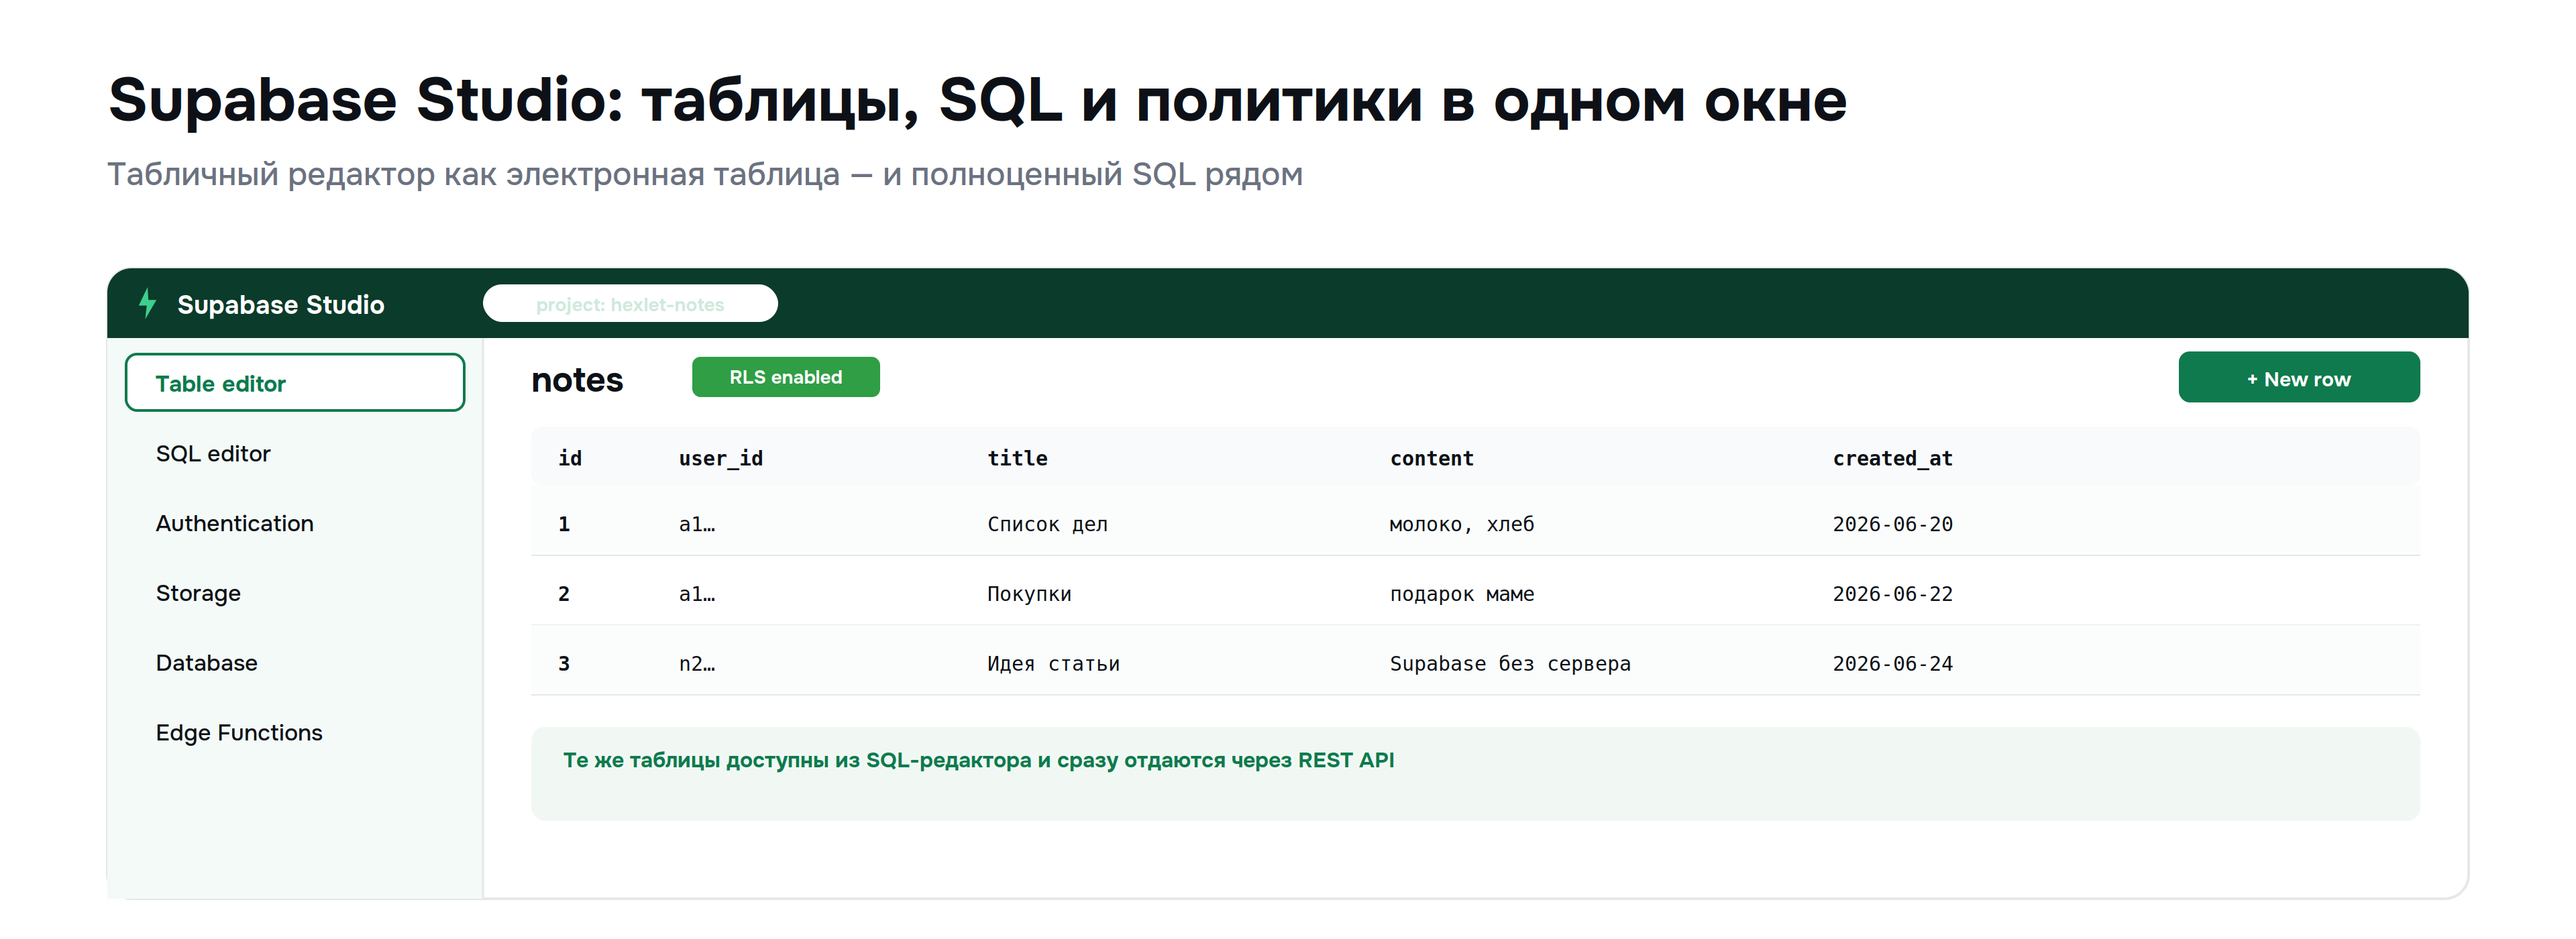
Task: Click the id cell with value 1
Action: (564, 524)
